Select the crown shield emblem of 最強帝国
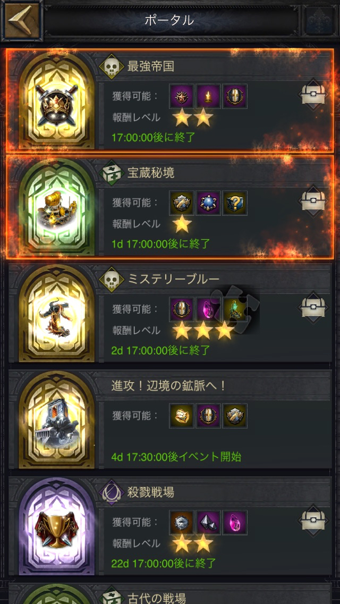The width and height of the screenshot is (340, 604). (x=57, y=100)
